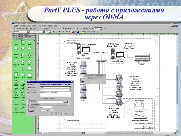181x136 pixels.
Task: Click the highlighted description field in dialog
Action: pyautogui.click(x=56, y=85)
